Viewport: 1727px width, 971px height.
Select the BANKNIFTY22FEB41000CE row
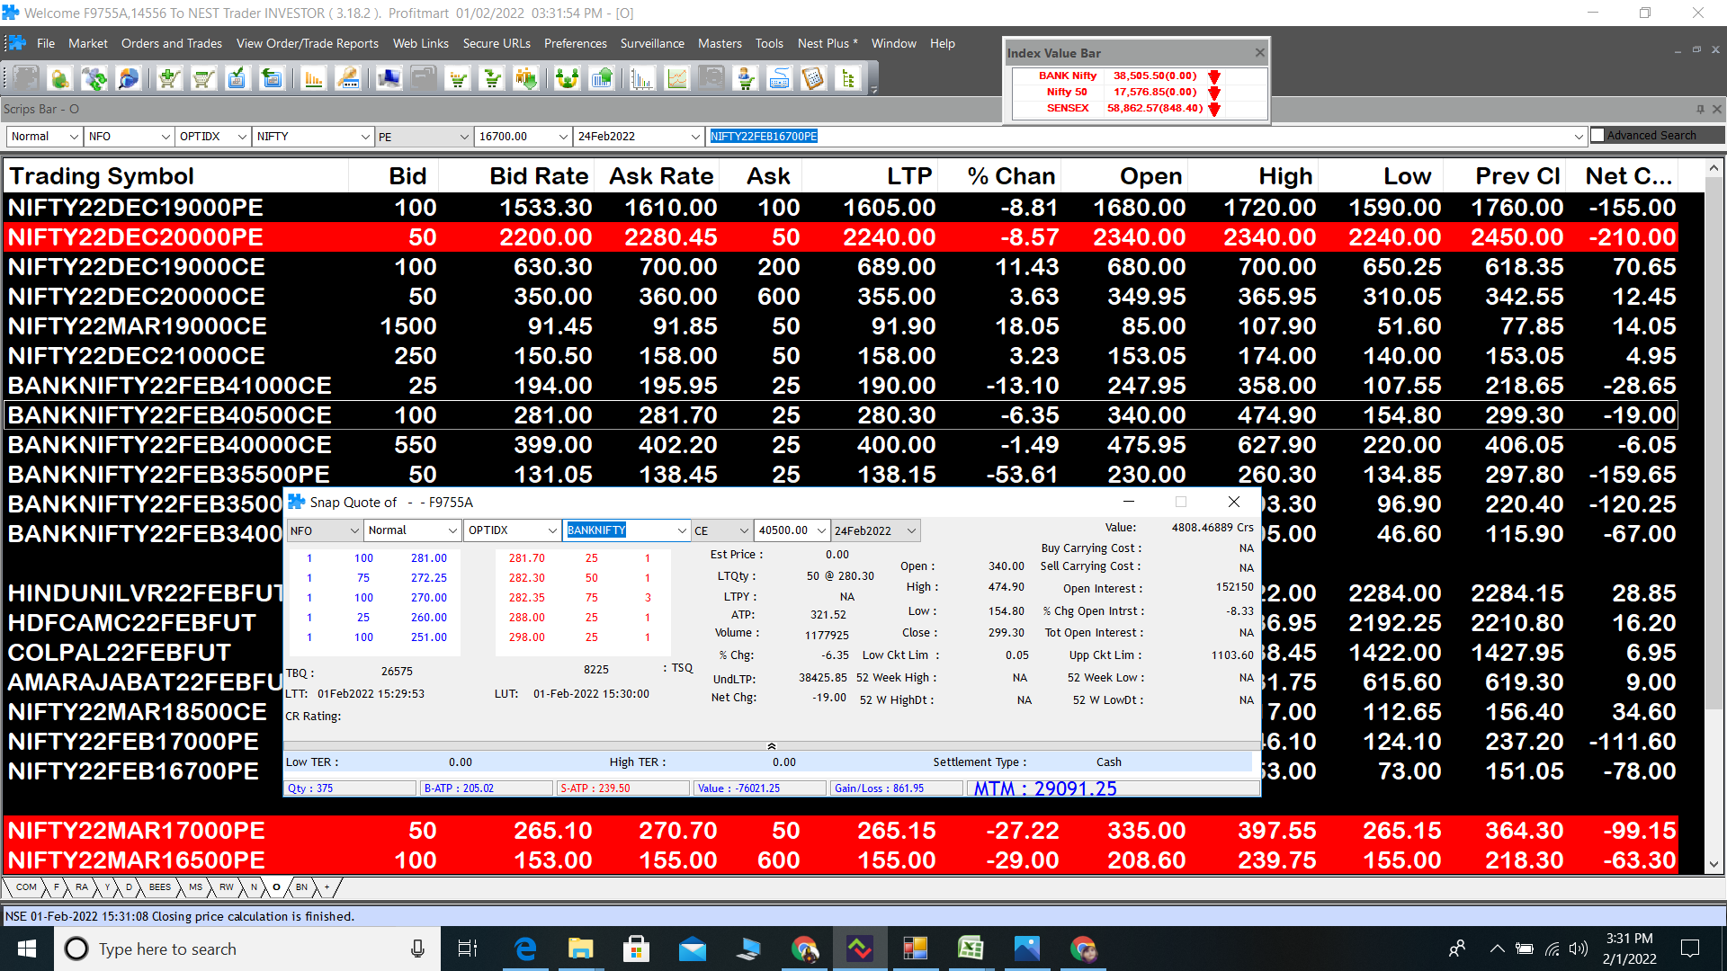tap(841, 386)
